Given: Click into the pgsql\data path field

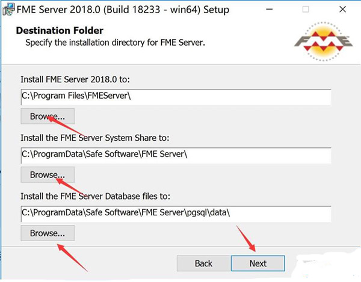Looking at the screenshot, I should (x=175, y=213).
